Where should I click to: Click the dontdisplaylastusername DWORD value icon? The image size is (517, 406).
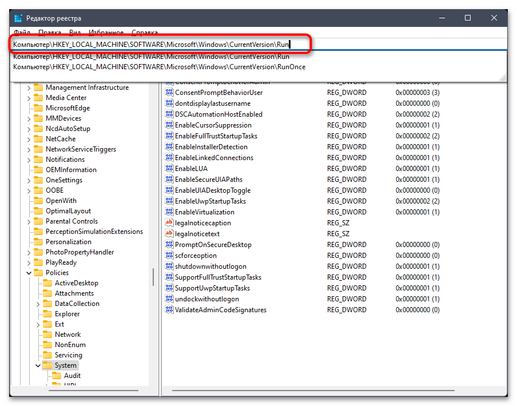click(169, 103)
